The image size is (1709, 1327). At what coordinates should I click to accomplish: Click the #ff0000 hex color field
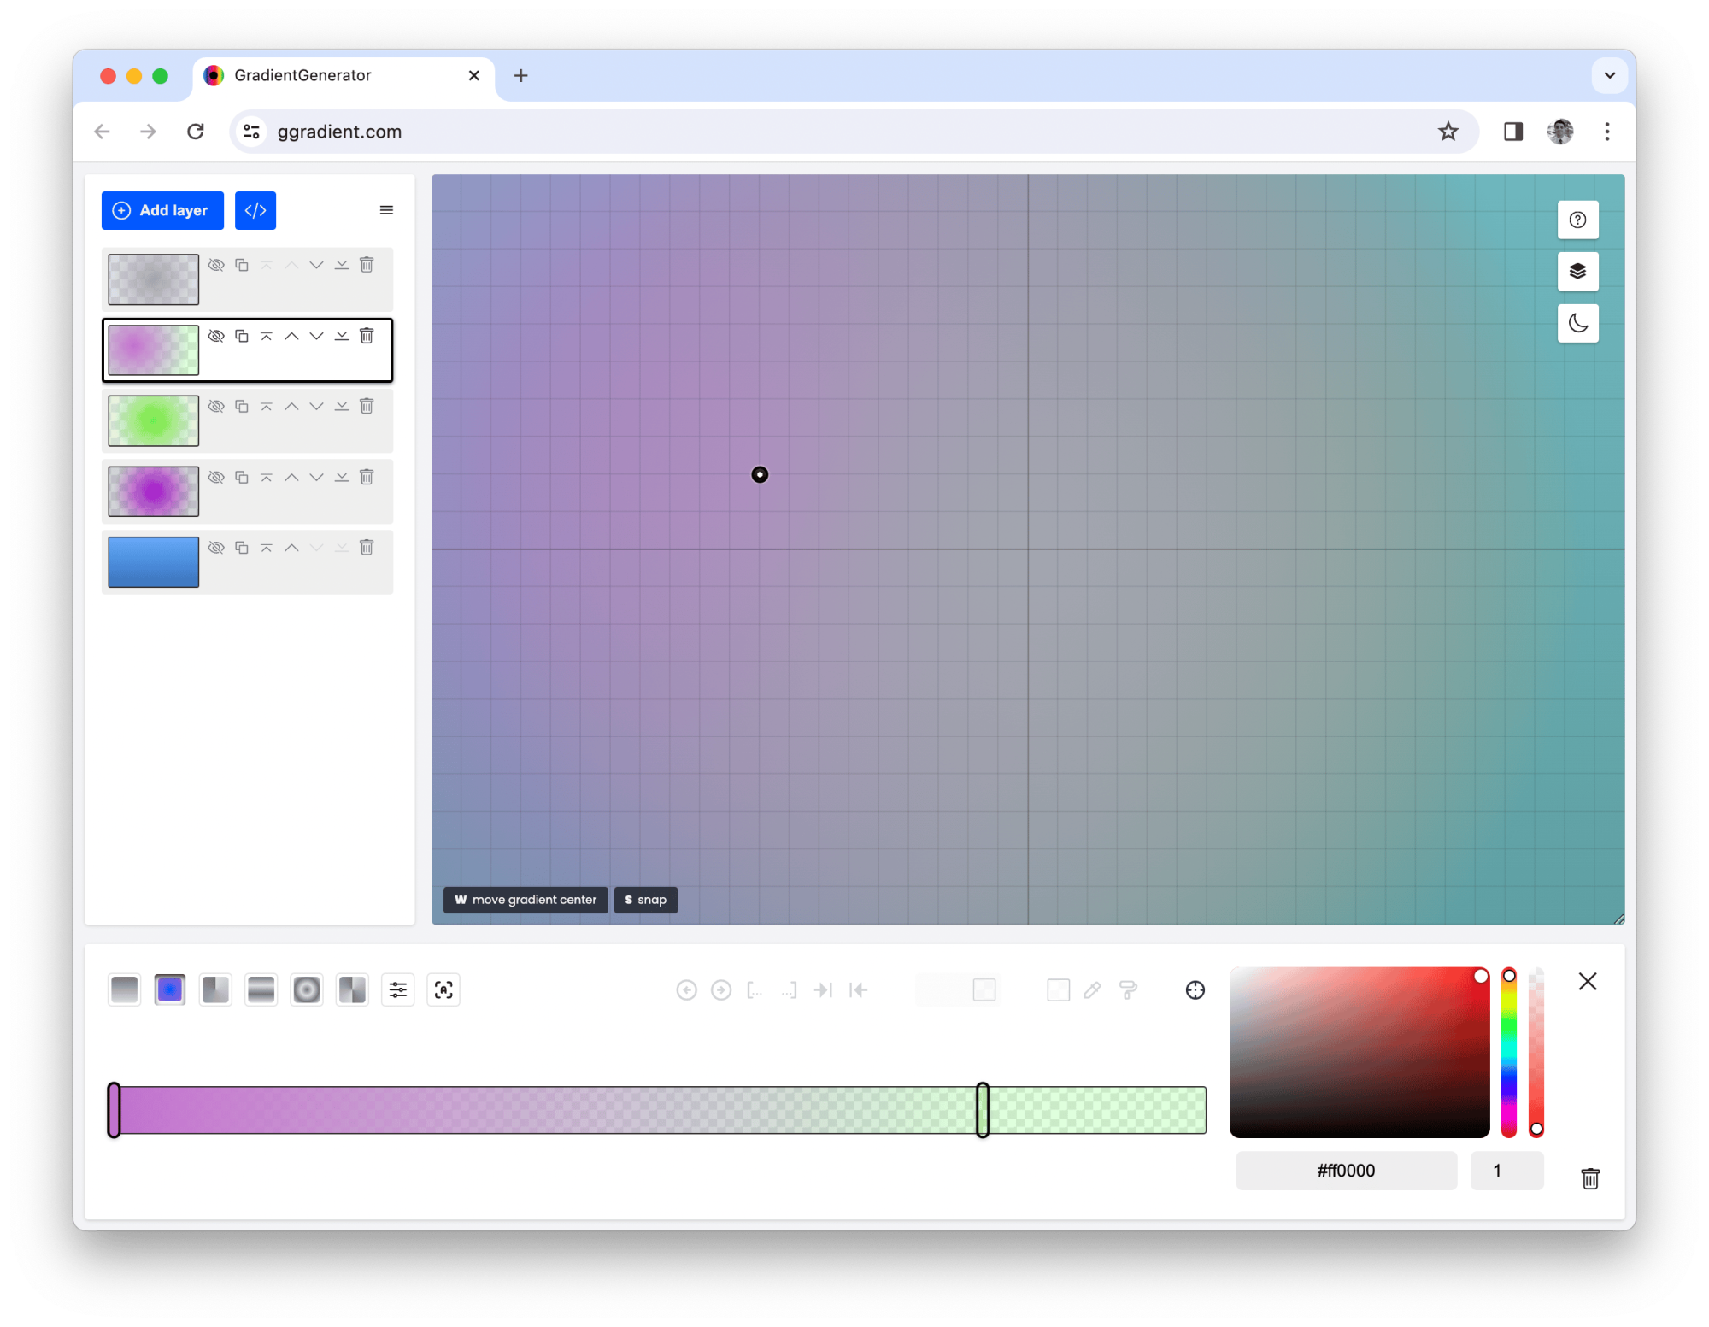coord(1346,1170)
